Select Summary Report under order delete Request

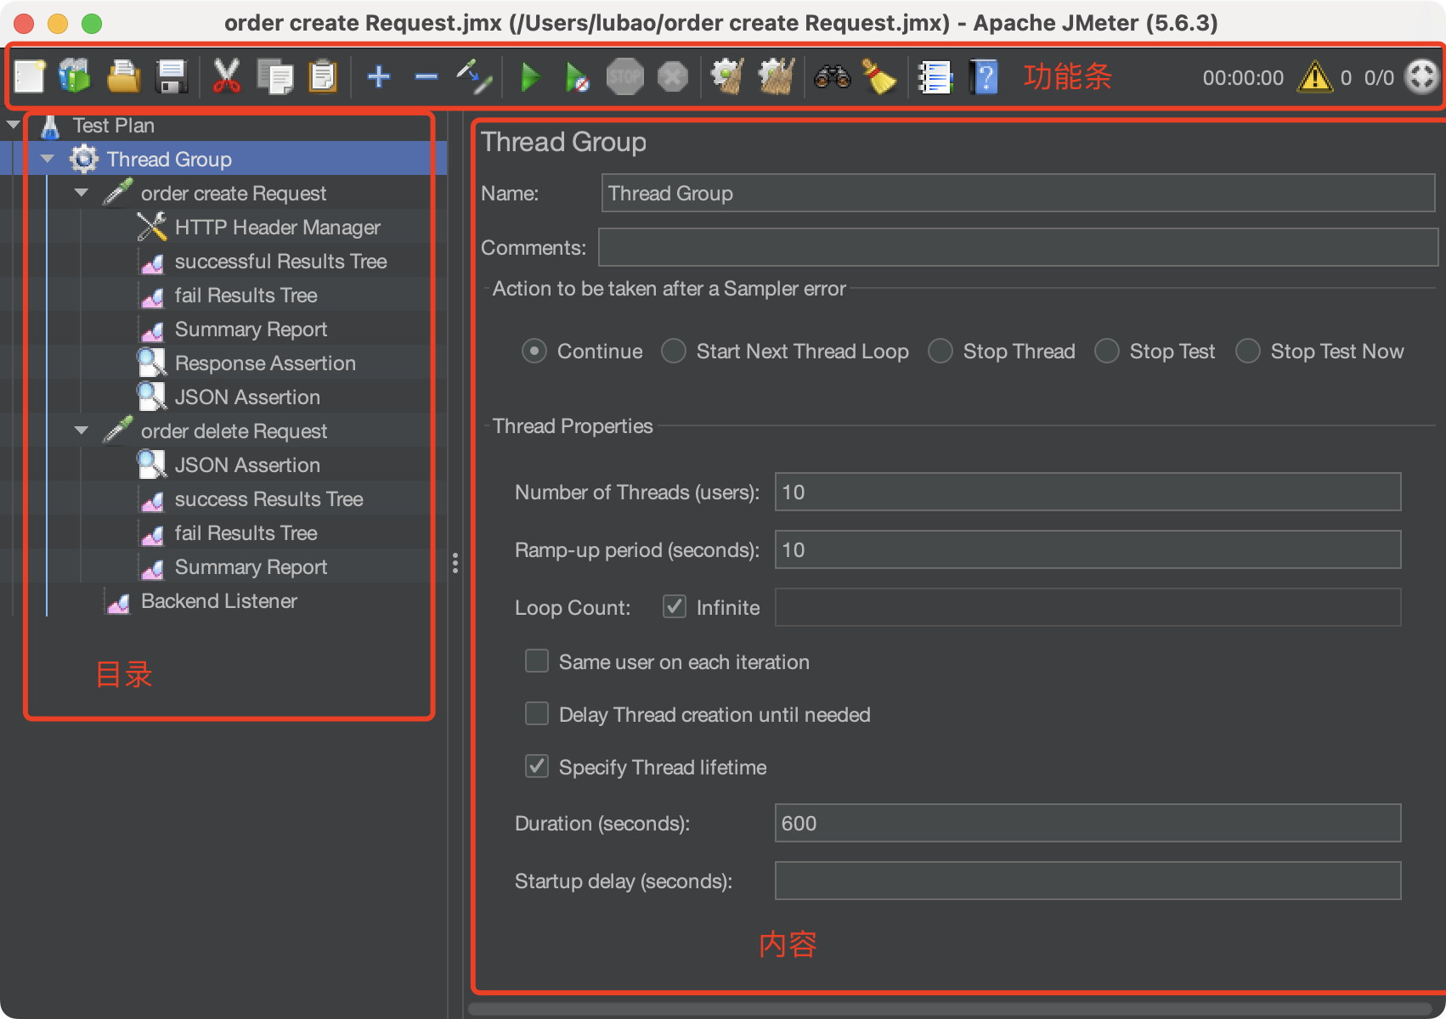coord(251,567)
